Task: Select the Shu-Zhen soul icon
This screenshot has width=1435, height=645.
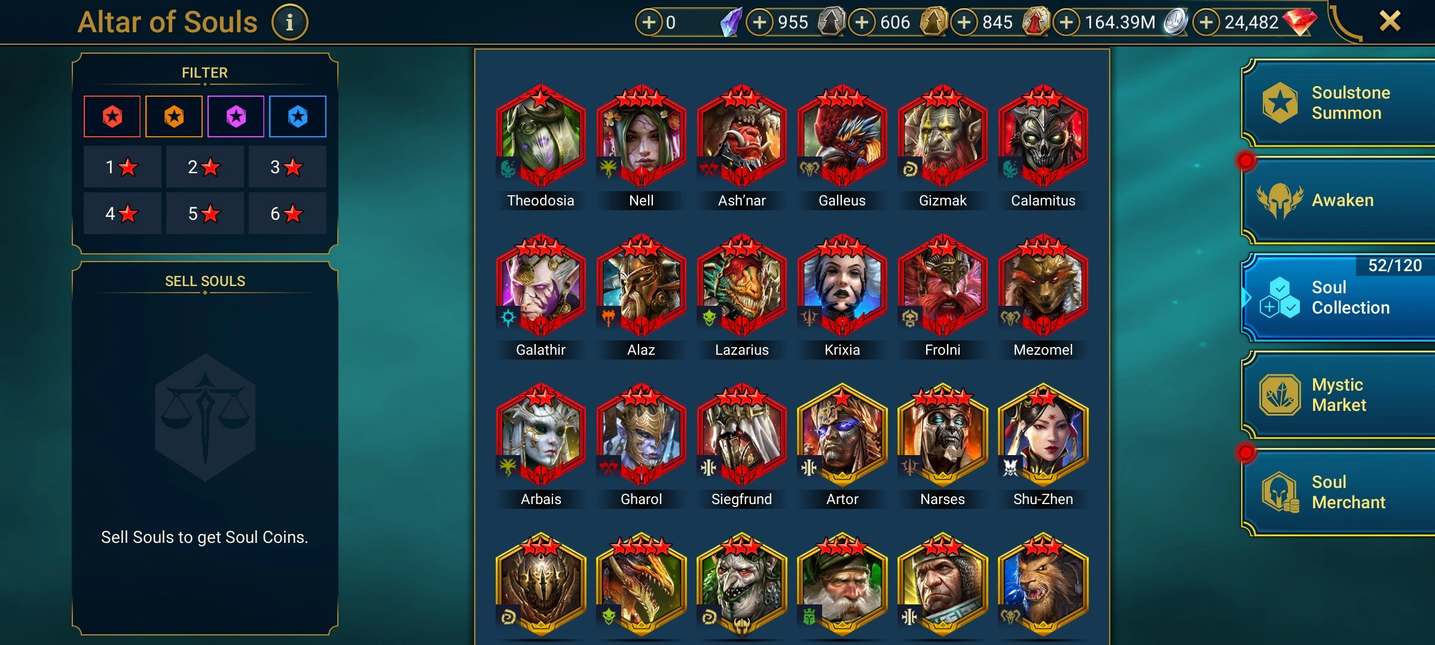Action: coord(1043,435)
